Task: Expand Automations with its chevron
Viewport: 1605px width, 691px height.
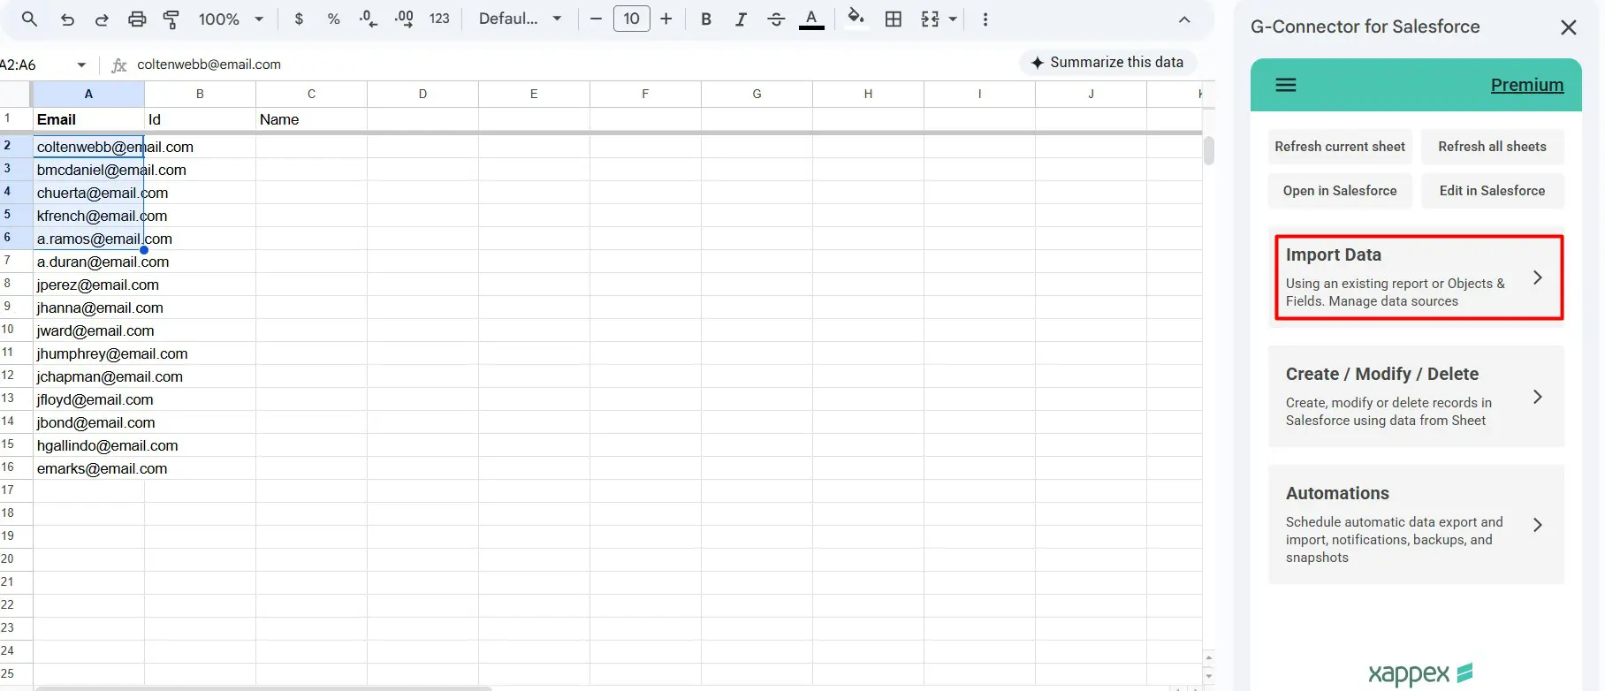Action: pyautogui.click(x=1538, y=525)
